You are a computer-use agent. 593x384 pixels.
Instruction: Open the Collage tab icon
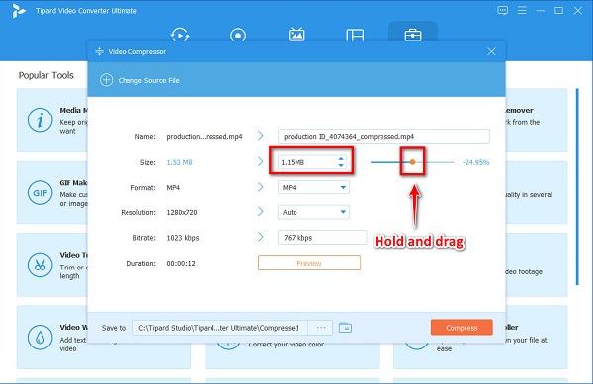(355, 36)
